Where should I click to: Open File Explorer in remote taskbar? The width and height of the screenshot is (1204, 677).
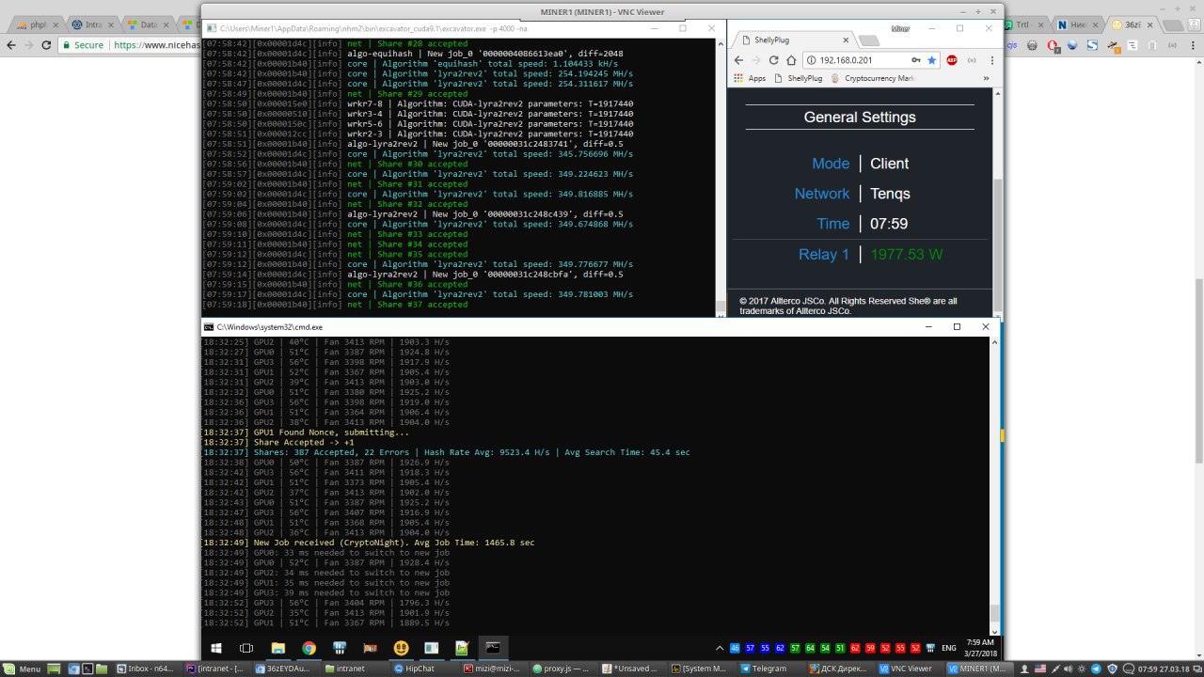[277, 648]
